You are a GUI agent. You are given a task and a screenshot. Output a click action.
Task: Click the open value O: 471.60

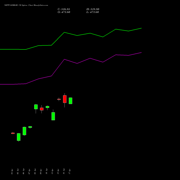(64, 12)
